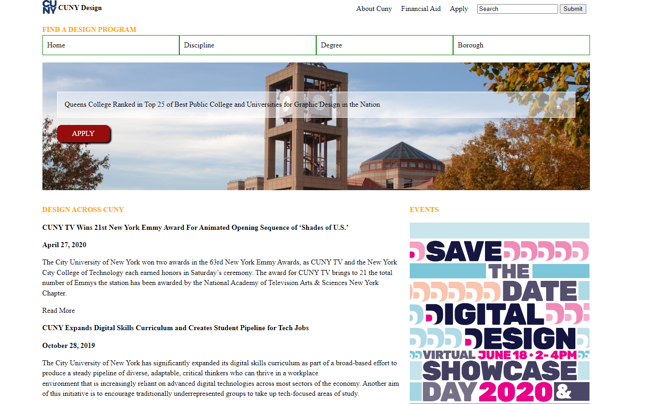Open the Discipline menu
This screenshot has height=404, width=647.
pyautogui.click(x=248, y=45)
